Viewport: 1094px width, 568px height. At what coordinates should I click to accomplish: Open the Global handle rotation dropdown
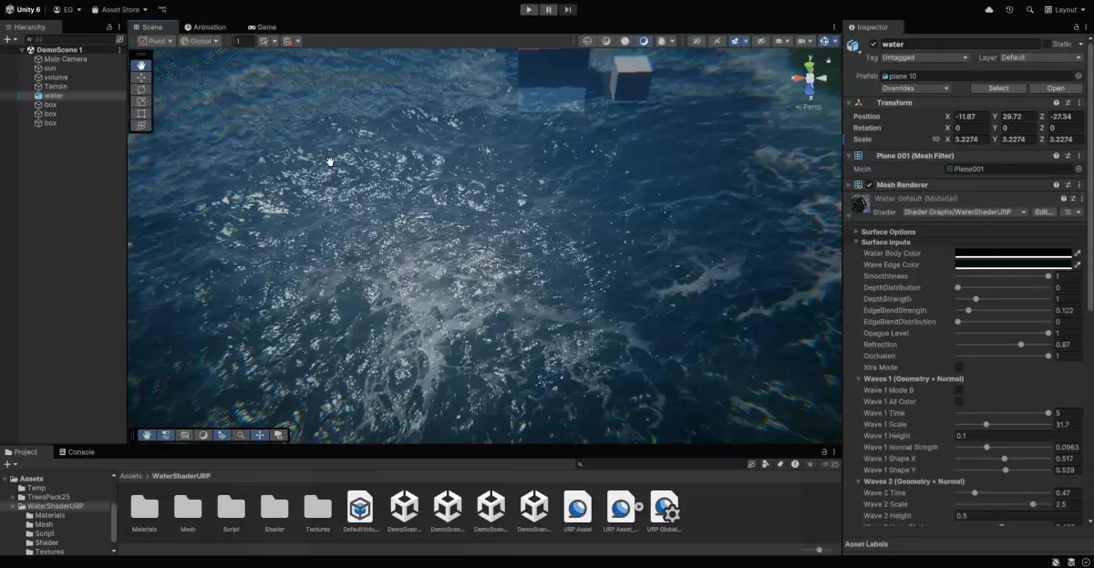[199, 41]
